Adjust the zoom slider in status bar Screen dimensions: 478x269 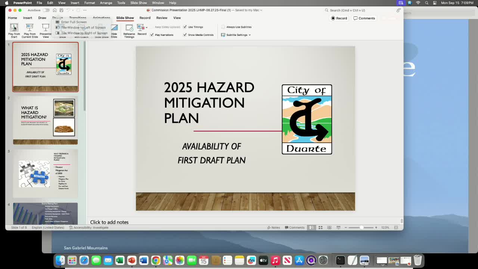click(362, 227)
